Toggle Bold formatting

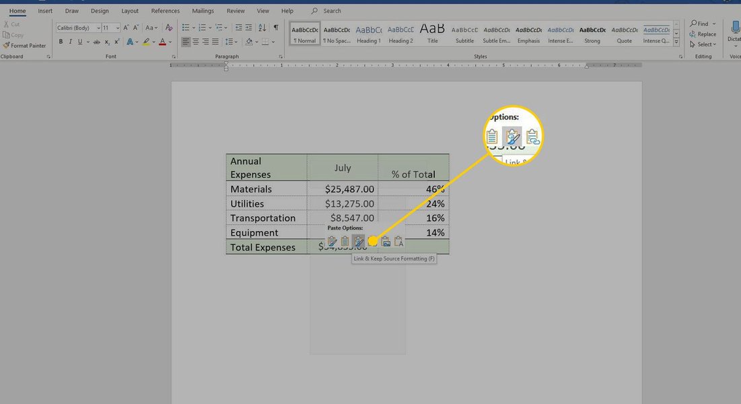point(61,42)
